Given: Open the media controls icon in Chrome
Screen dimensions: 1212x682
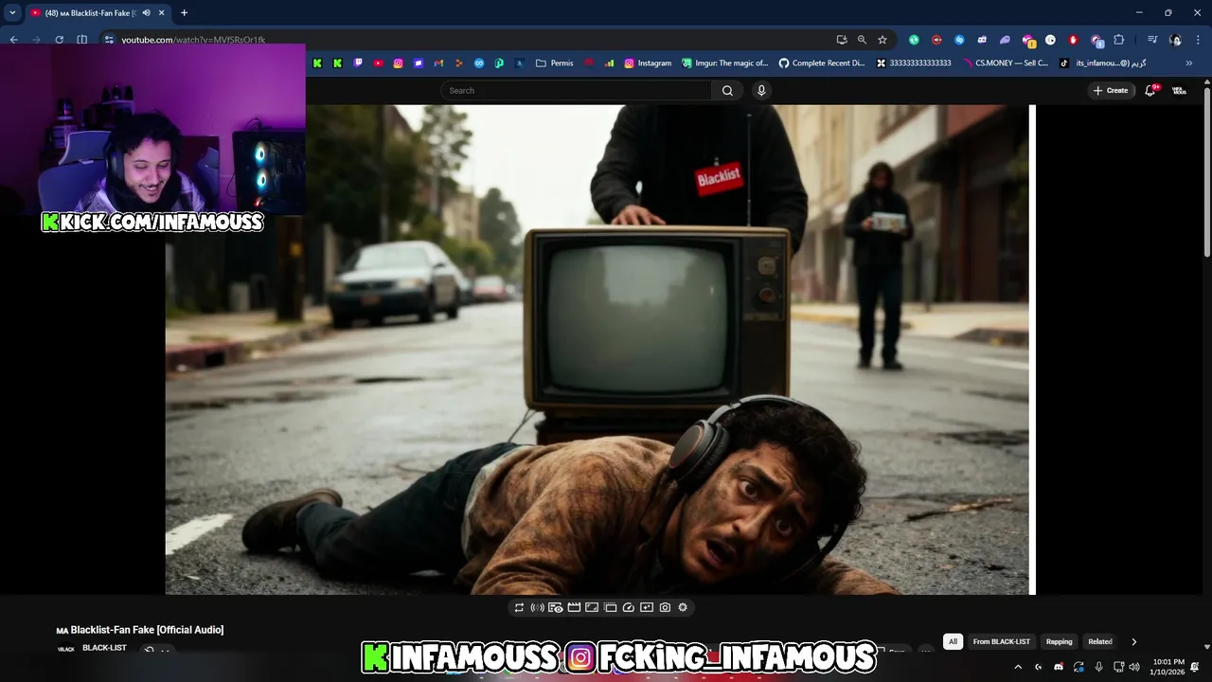Looking at the screenshot, I should pyautogui.click(x=1152, y=40).
